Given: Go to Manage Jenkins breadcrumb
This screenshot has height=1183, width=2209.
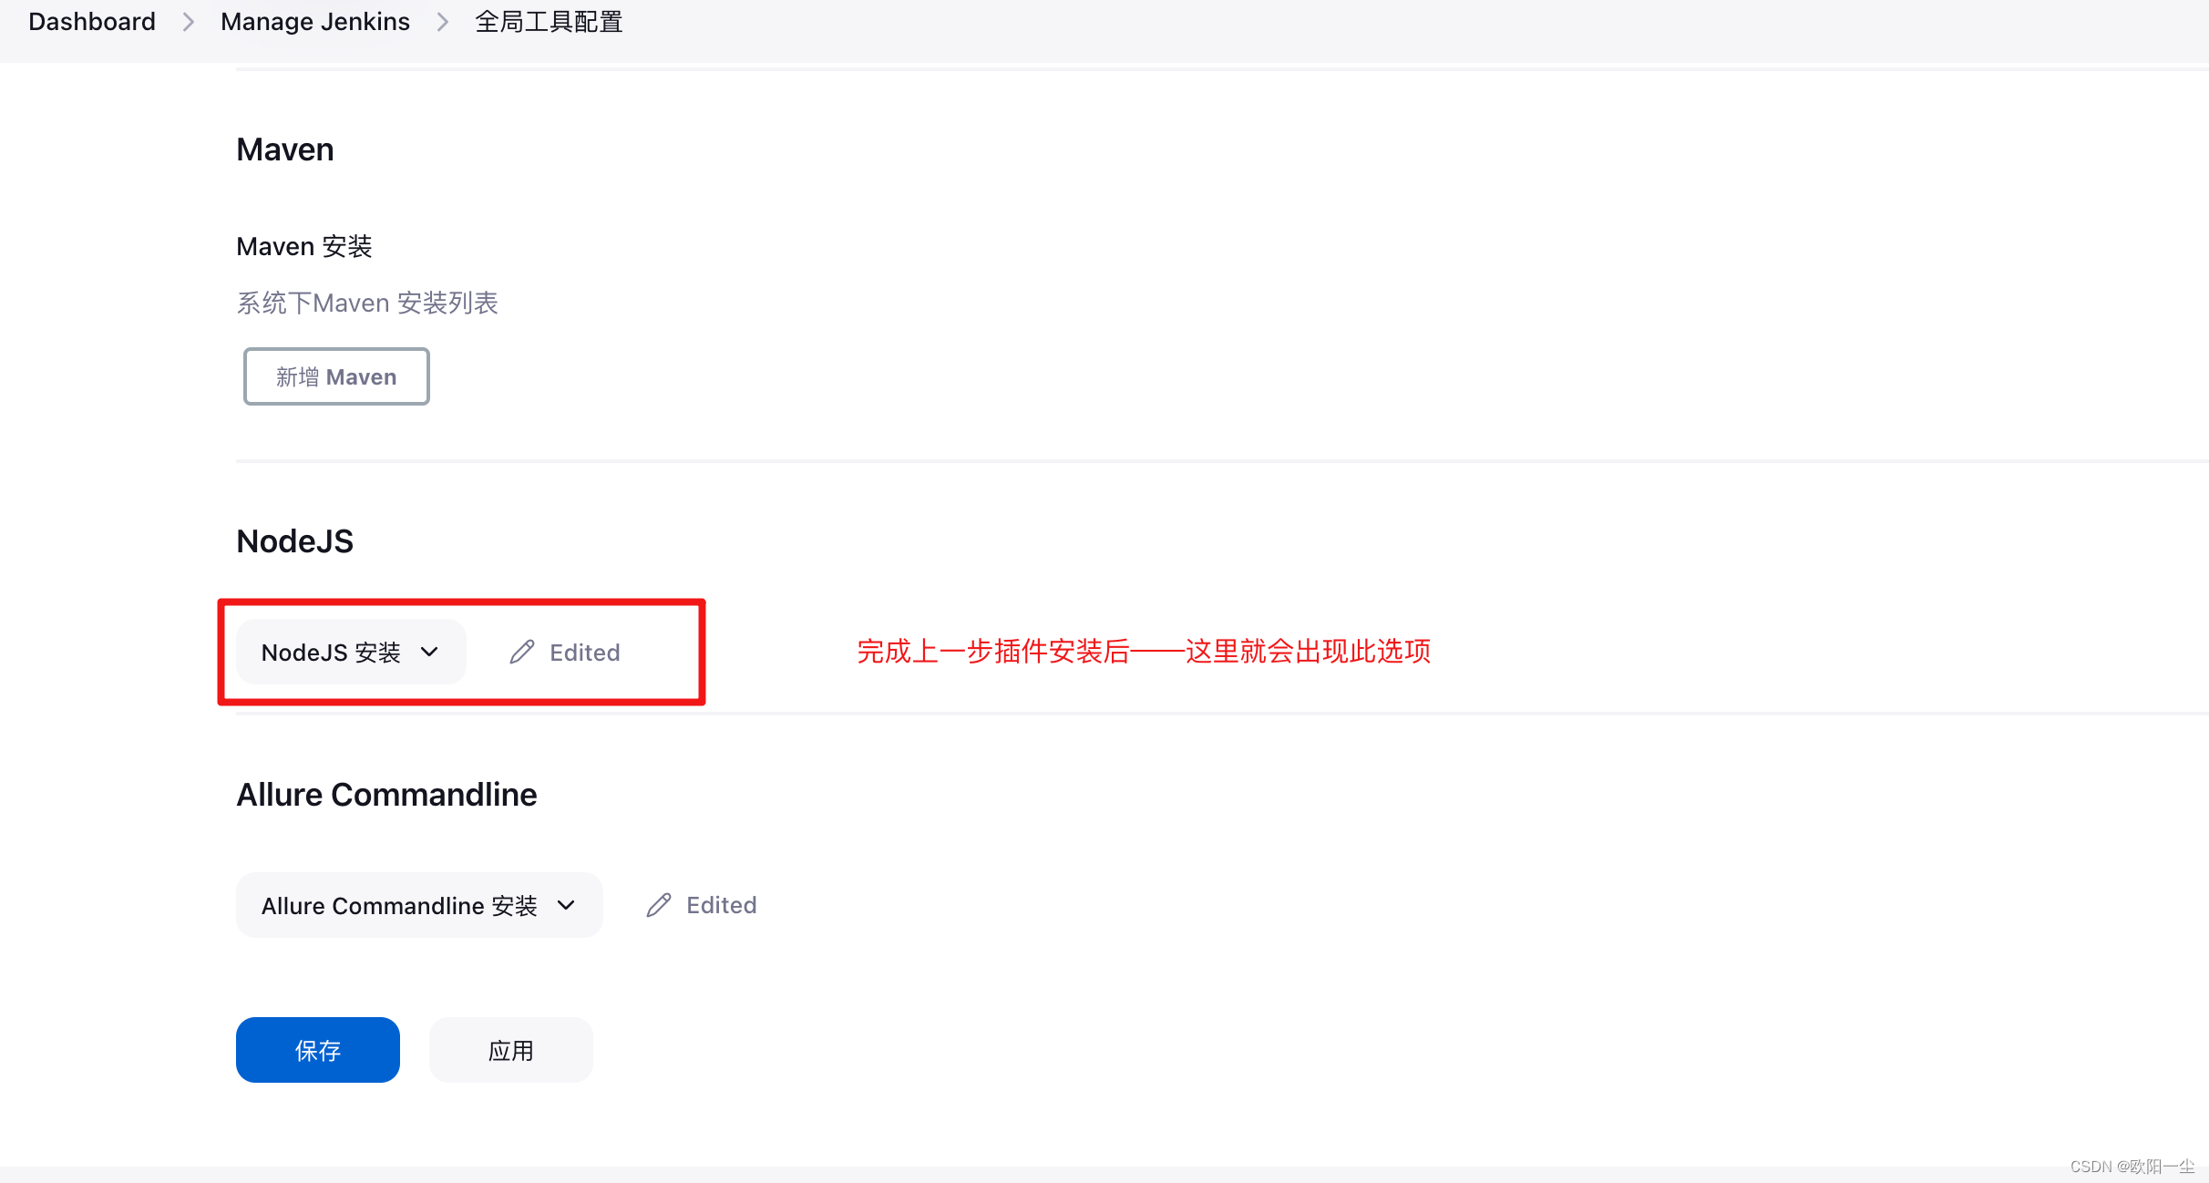Looking at the screenshot, I should tap(315, 22).
